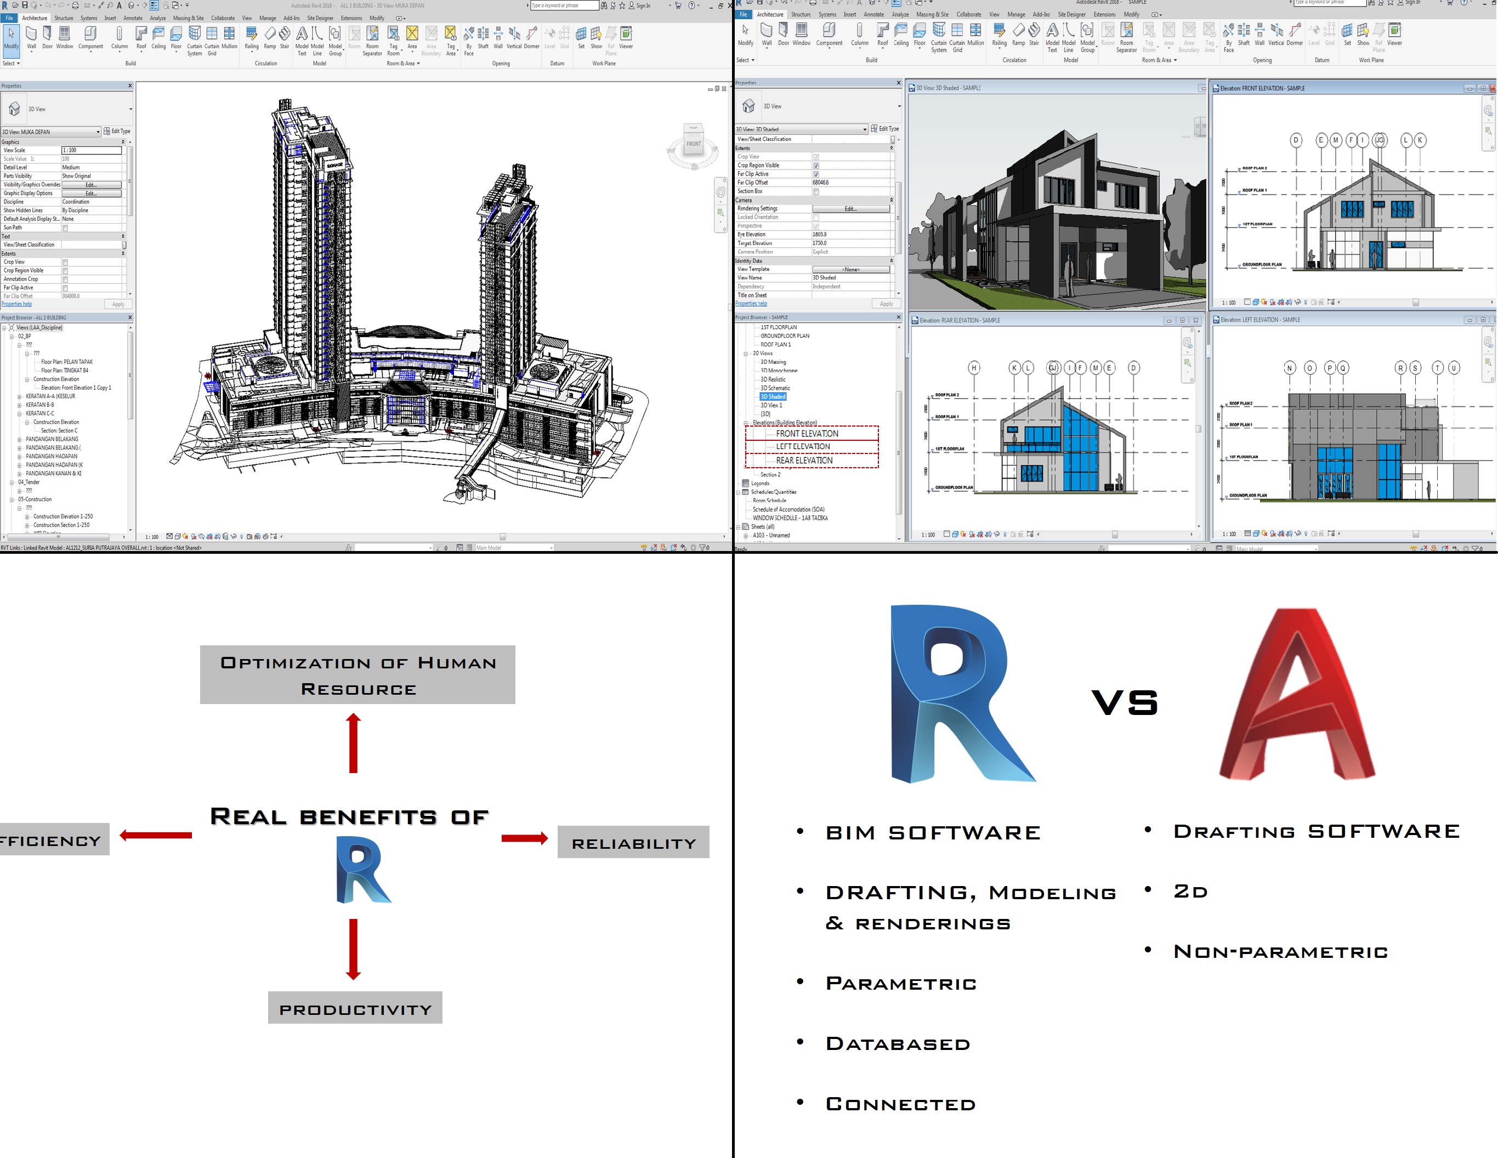Choose the Roof tool in the left Revit ribbon
Screen dimensions: 1498x1158
point(141,38)
